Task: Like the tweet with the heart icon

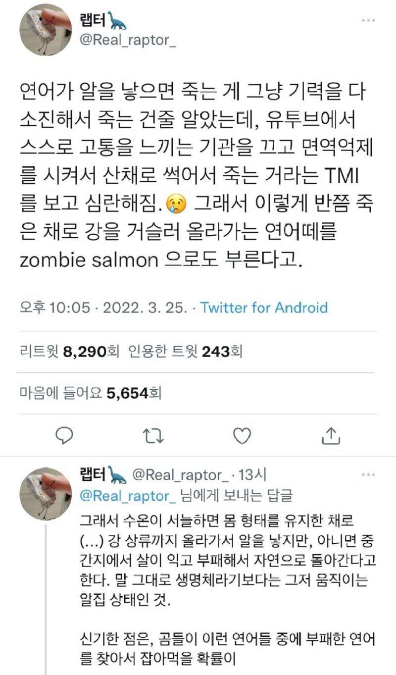Action: click(242, 436)
